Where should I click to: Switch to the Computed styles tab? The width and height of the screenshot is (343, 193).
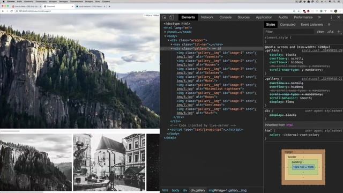tap(288, 25)
